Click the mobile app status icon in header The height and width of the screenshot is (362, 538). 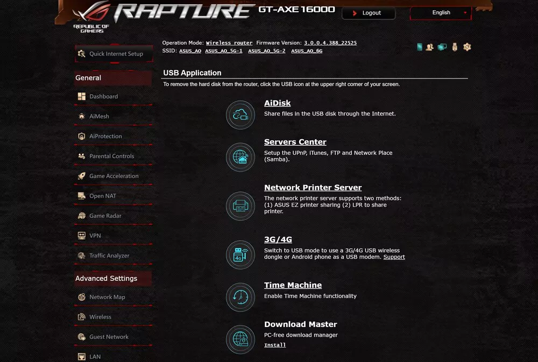pos(419,47)
